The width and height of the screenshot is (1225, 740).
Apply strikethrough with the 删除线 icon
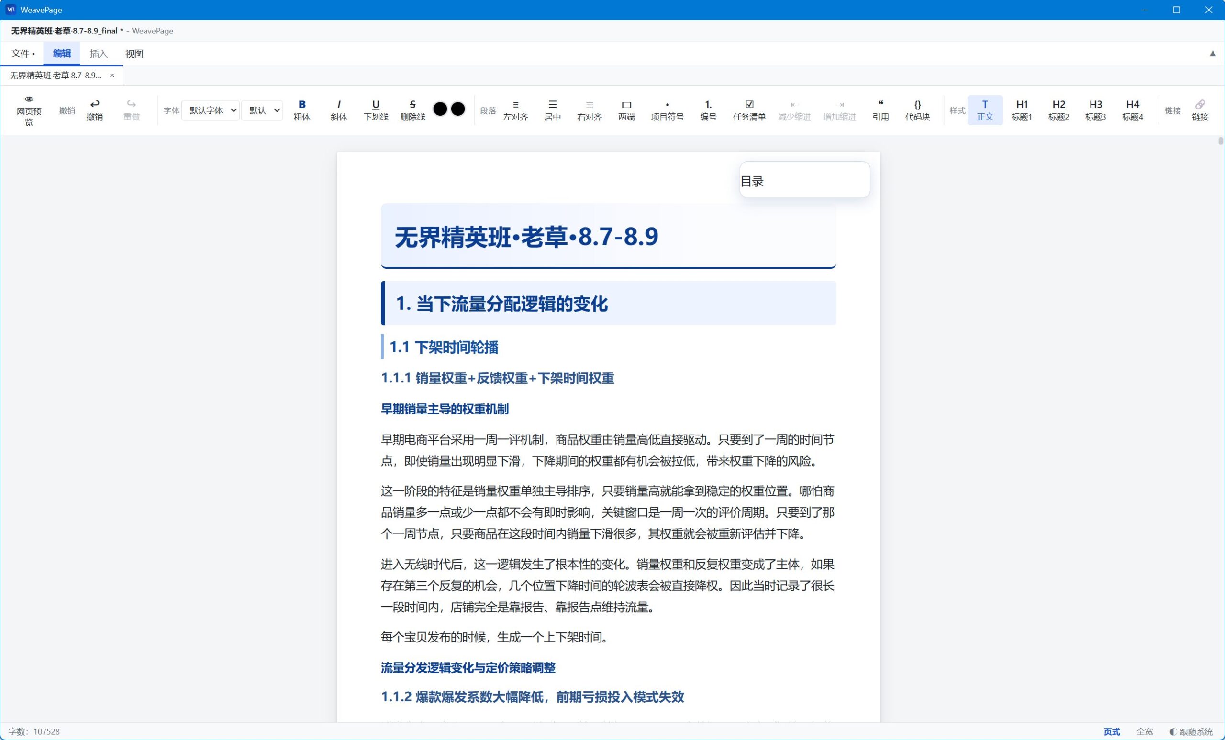tap(412, 110)
